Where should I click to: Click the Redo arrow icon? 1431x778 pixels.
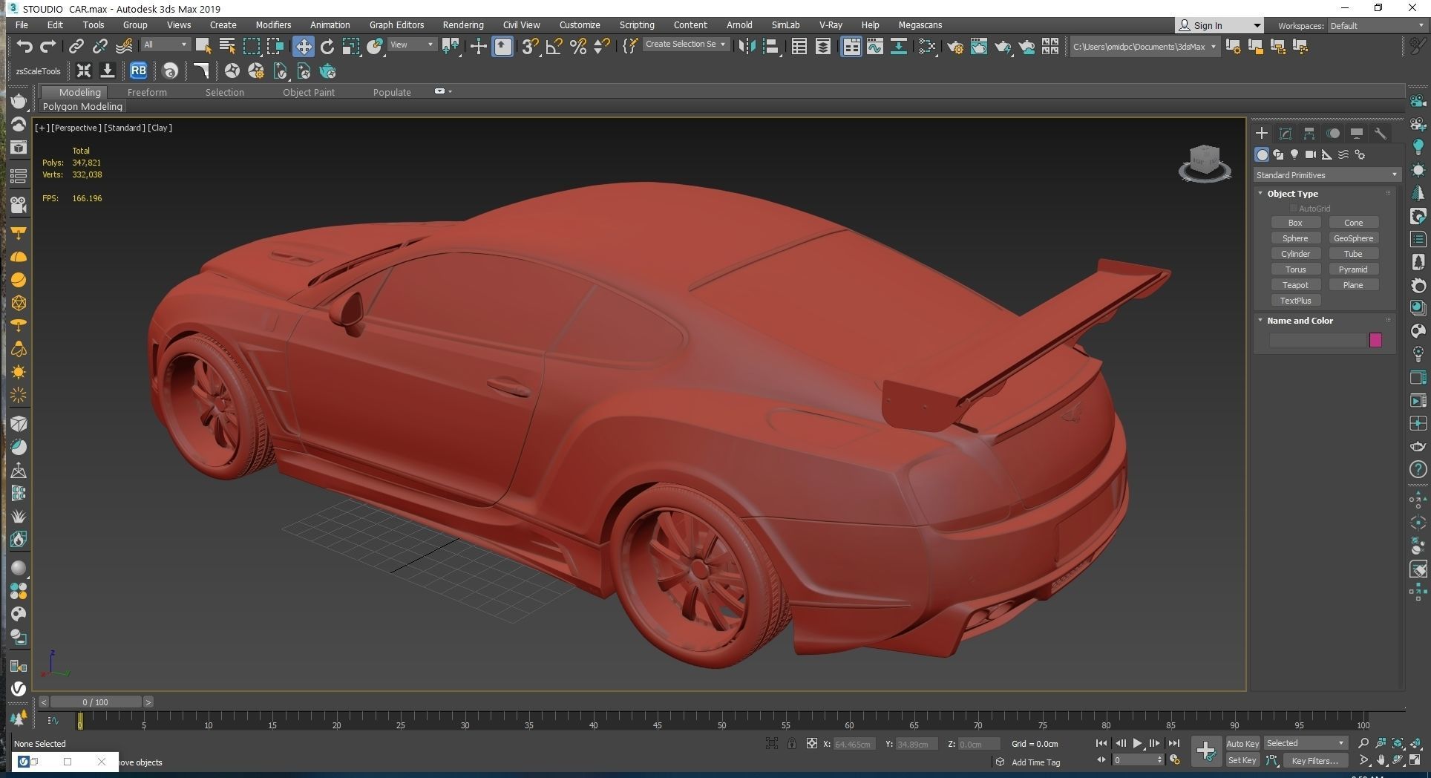click(48, 47)
